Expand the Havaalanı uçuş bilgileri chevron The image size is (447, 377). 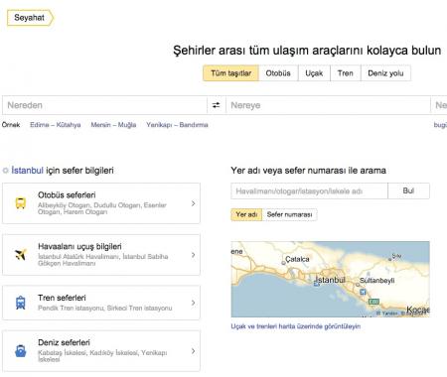194,255
